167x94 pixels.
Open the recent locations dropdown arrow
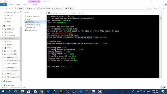click(x=10, y=8)
